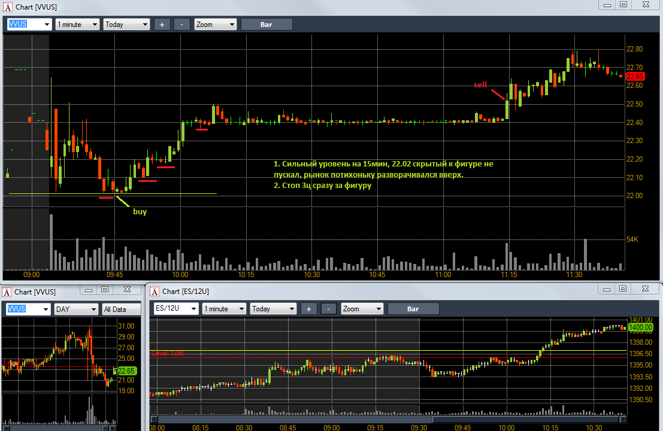Open the Zoom dropdown on ES/12U chart
Screen dimensions: 663x431
click(x=362, y=309)
